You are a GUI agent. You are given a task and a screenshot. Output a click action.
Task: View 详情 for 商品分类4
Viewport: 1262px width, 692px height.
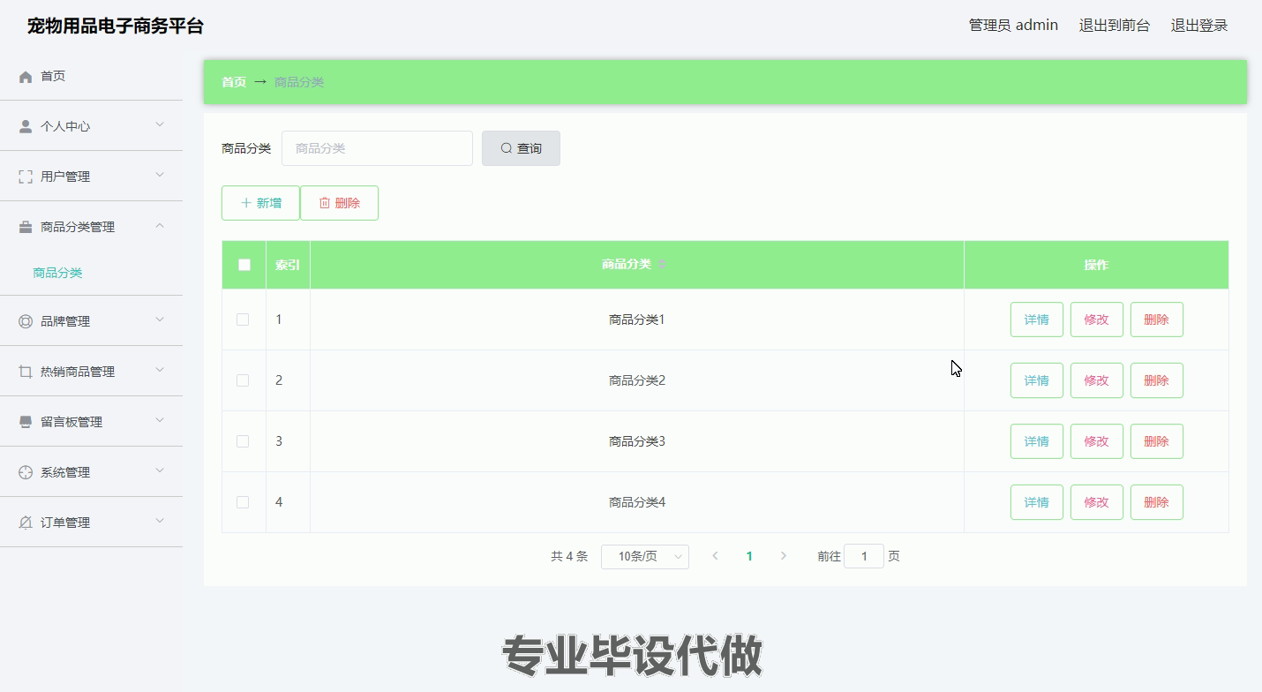tap(1037, 502)
